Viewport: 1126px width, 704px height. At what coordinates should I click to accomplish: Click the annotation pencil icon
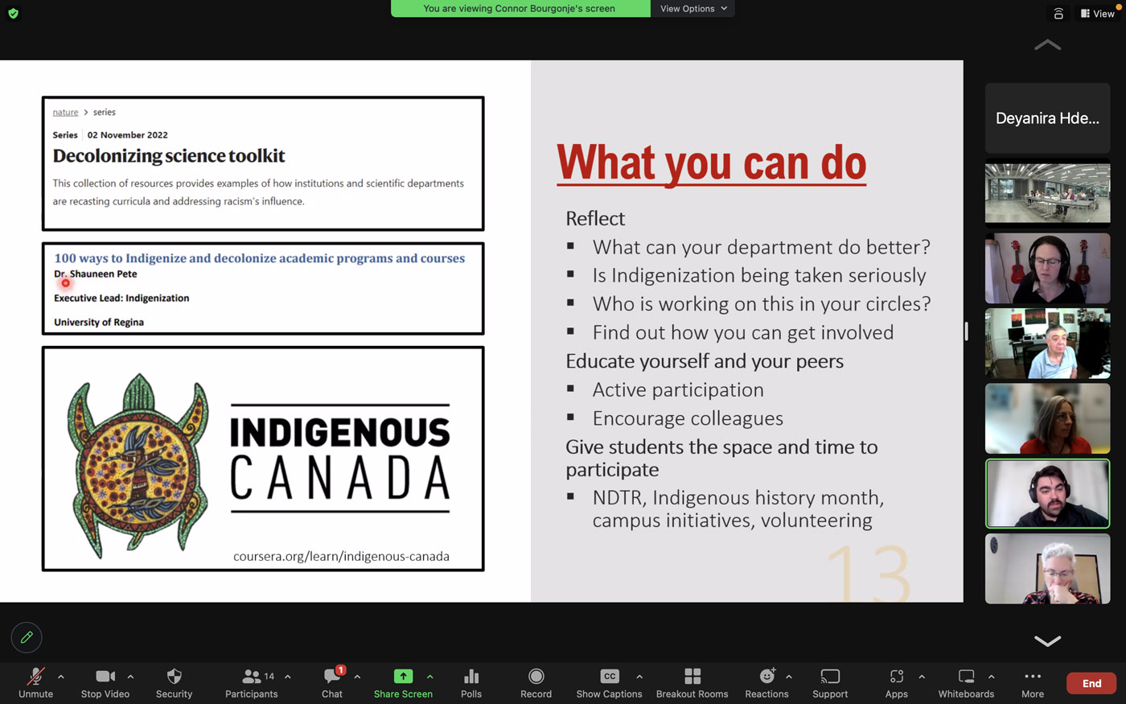(27, 637)
